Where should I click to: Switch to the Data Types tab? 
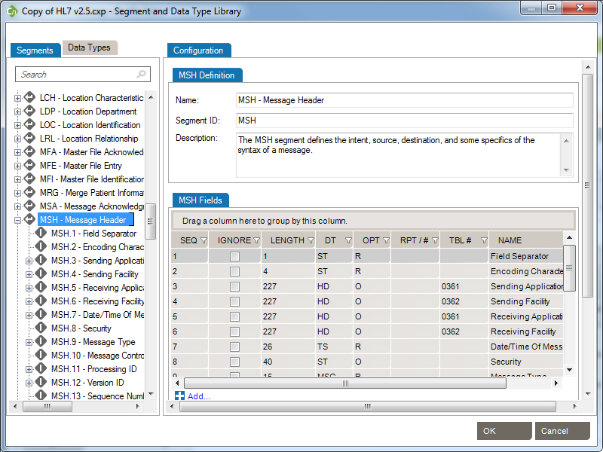pyautogui.click(x=89, y=47)
